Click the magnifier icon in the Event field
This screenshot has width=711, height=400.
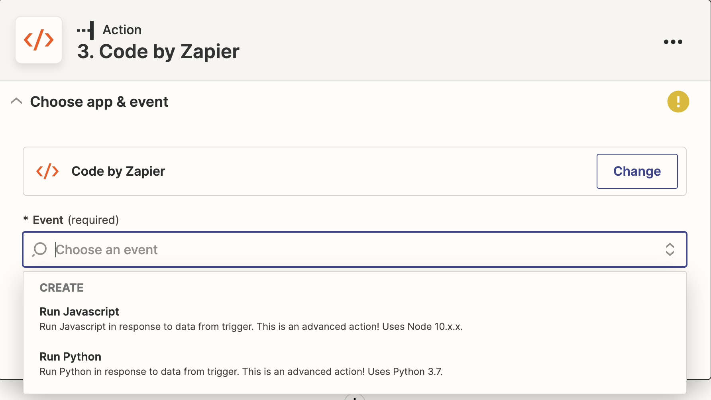pos(39,249)
